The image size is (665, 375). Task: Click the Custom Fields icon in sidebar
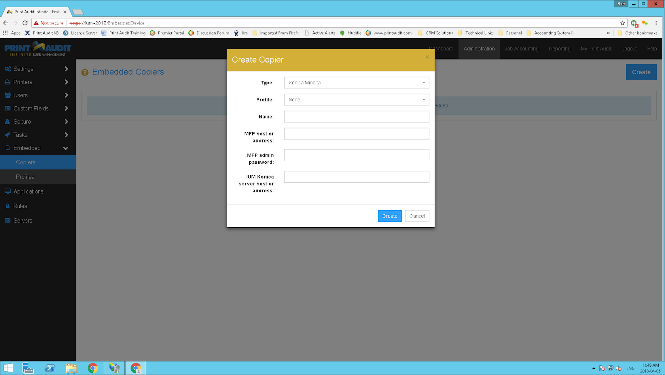point(7,108)
